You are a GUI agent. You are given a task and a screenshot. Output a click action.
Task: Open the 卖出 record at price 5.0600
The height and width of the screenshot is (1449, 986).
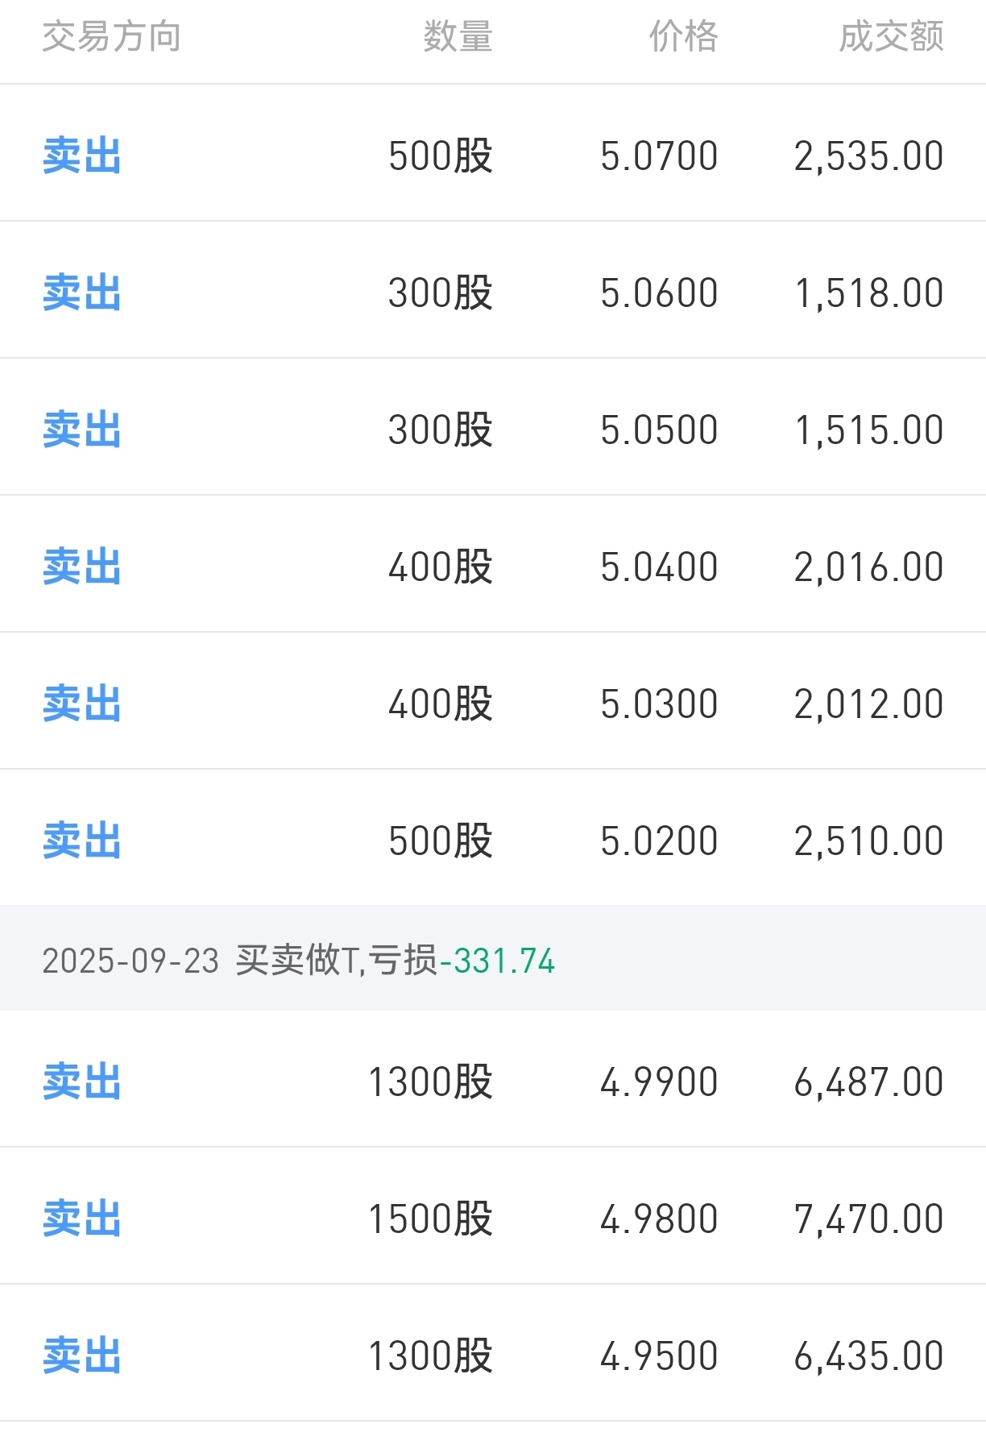pos(493,290)
